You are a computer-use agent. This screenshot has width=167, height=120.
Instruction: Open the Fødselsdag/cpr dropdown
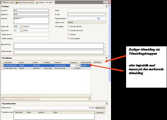click(x=98, y=18)
